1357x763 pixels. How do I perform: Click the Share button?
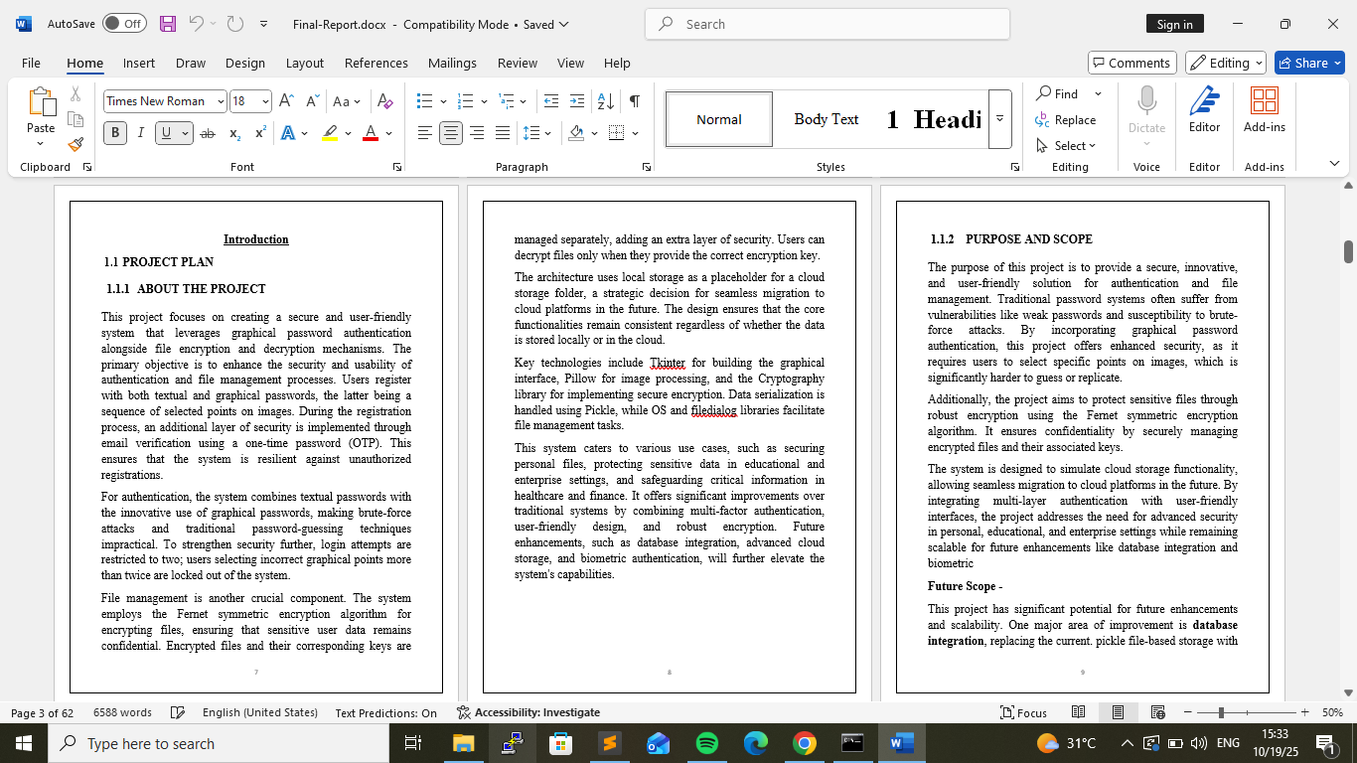(1309, 63)
